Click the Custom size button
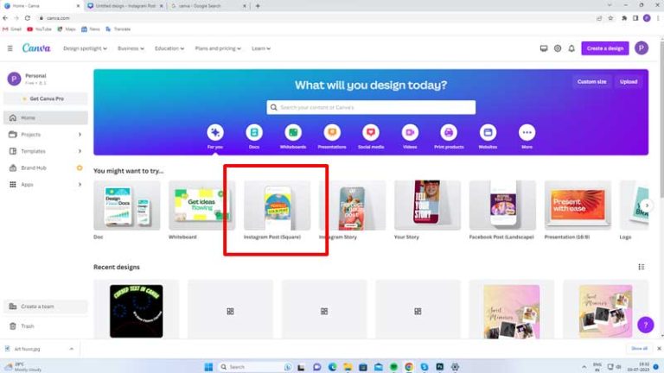 click(x=591, y=82)
